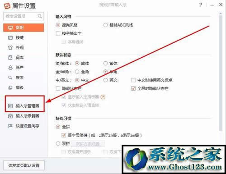
Task: Click the Sogou S logo icon
Action: [x=7, y=6]
